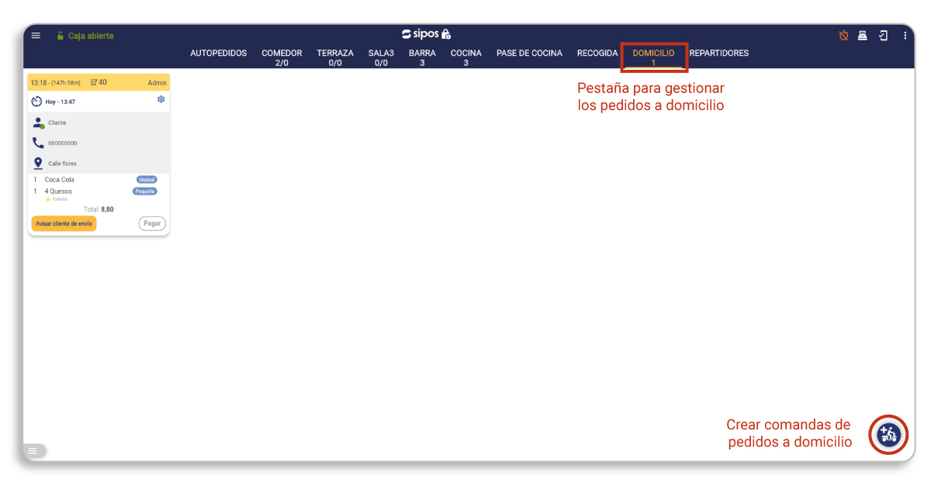Click the Total 8,80 amount
938x486 pixels.
99,209
